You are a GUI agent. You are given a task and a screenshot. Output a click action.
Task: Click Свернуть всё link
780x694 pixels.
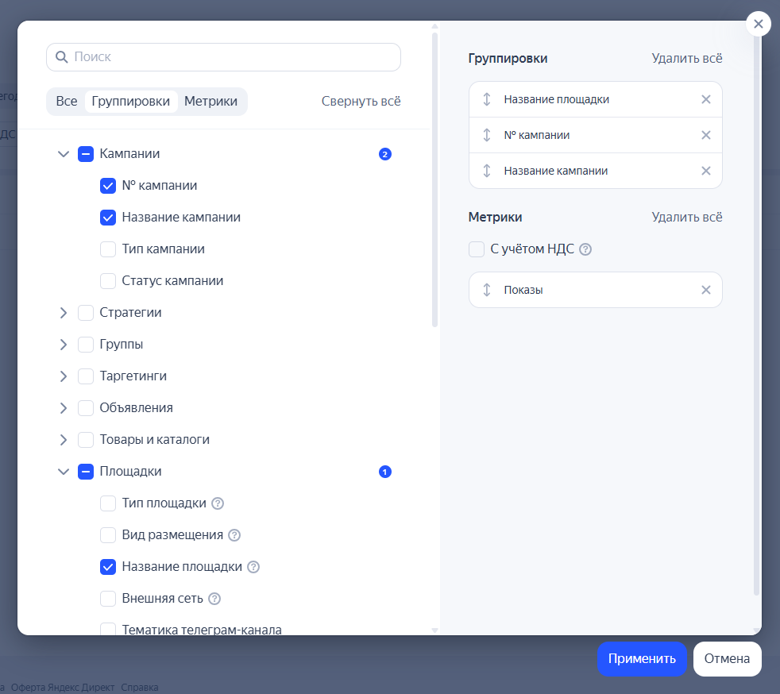pyautogui.click(x=361, y=102)
